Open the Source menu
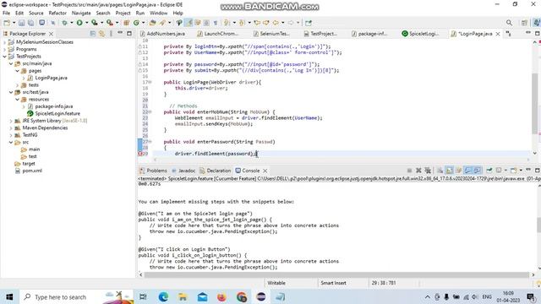The width and height of the screenshot is (541, 304). tap(36, 14)
